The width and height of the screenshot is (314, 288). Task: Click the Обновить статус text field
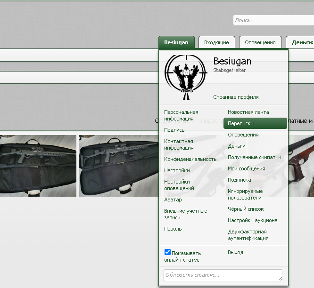(223, 275)
